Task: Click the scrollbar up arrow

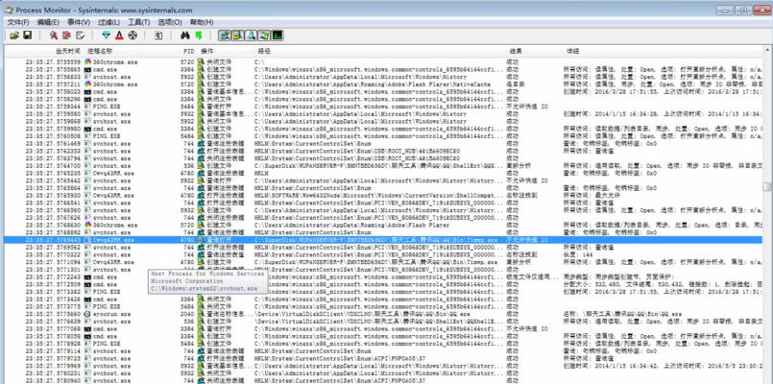Action: [x=767, y=50]
